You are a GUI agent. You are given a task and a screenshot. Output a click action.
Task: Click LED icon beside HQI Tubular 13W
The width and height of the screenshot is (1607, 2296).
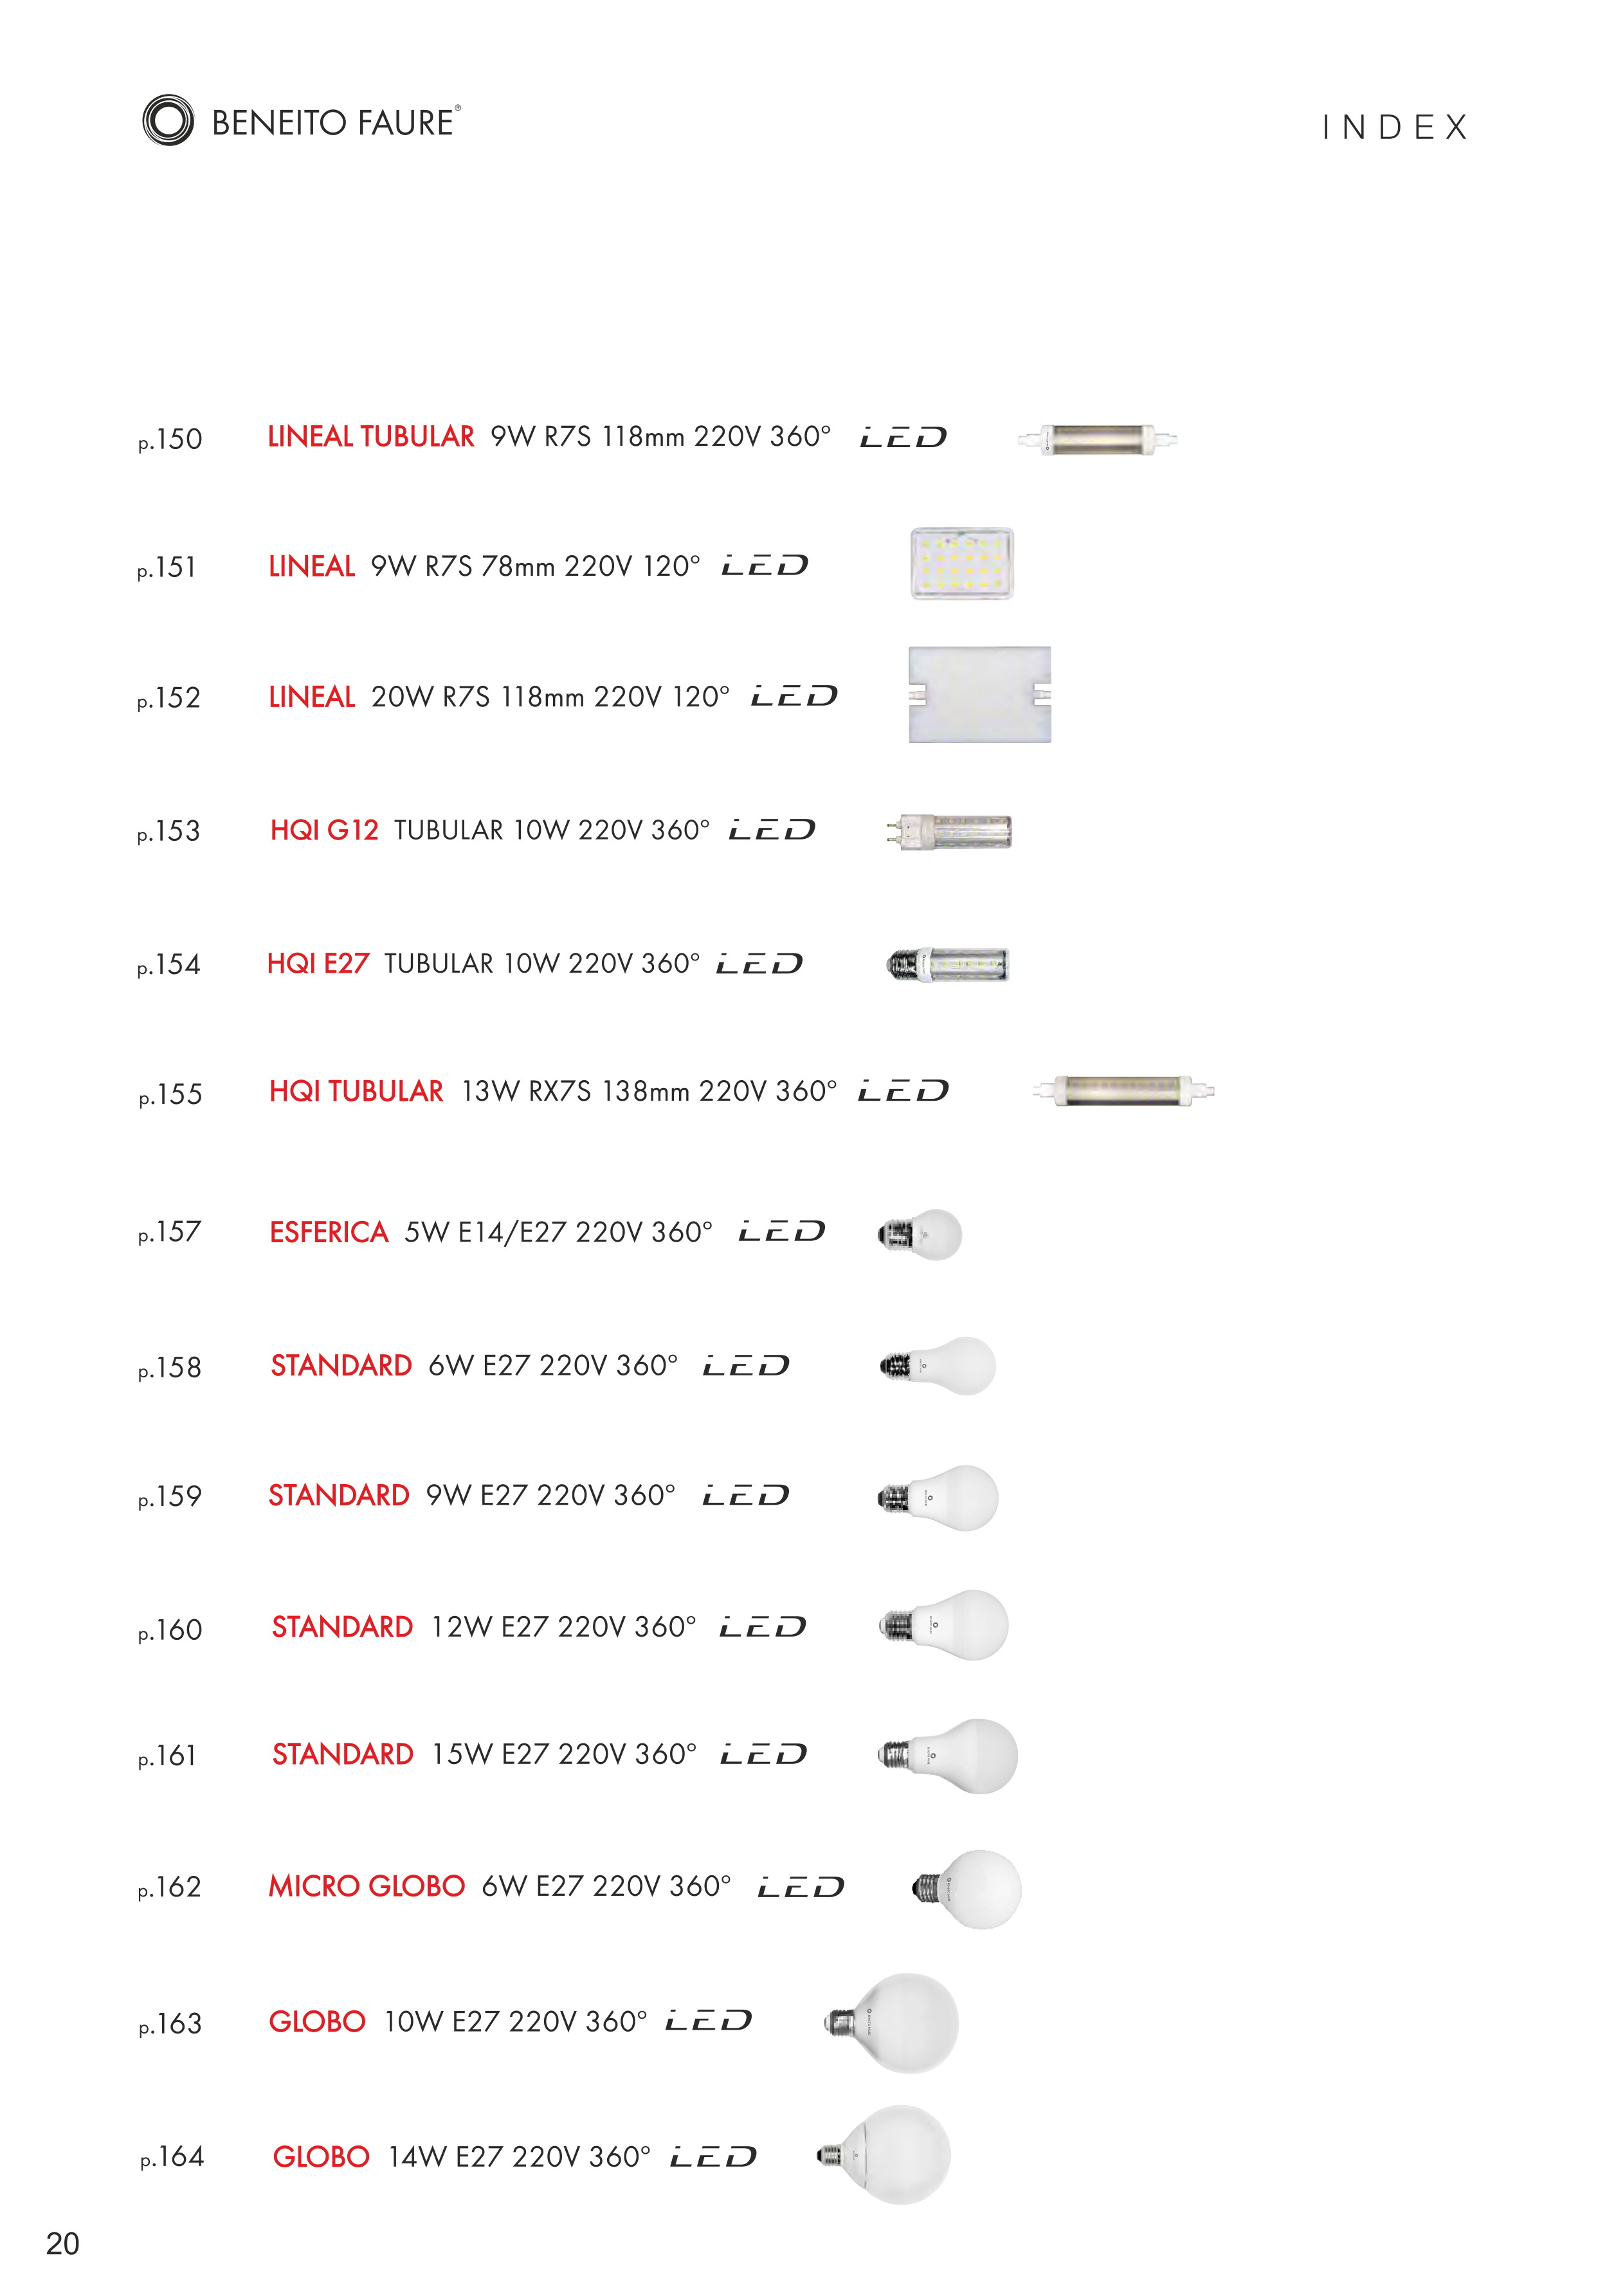point(902,1091)
